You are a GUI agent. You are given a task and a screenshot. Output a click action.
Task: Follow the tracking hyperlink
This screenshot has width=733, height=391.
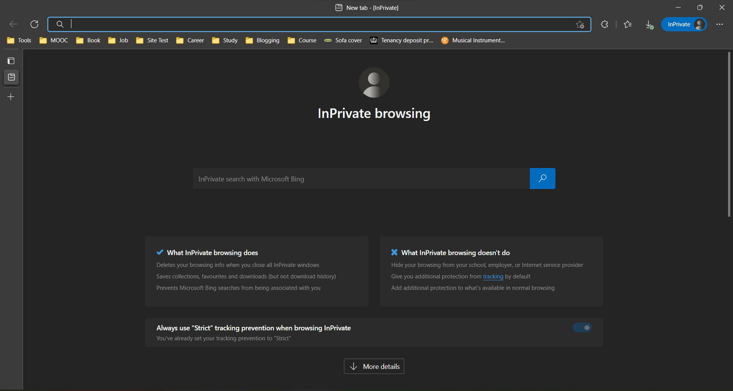click(493, 276)
